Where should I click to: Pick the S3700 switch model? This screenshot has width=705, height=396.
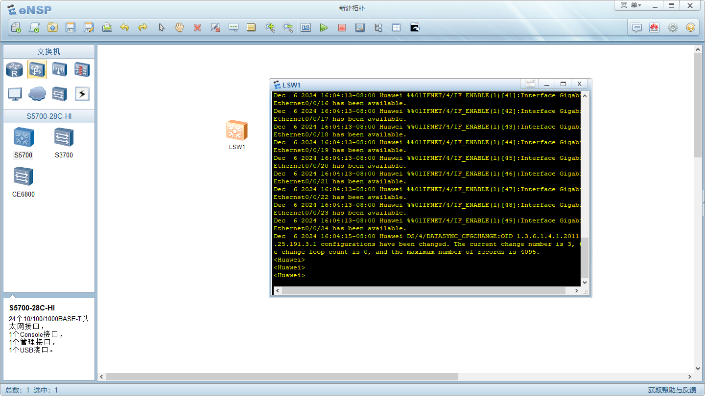64,138
